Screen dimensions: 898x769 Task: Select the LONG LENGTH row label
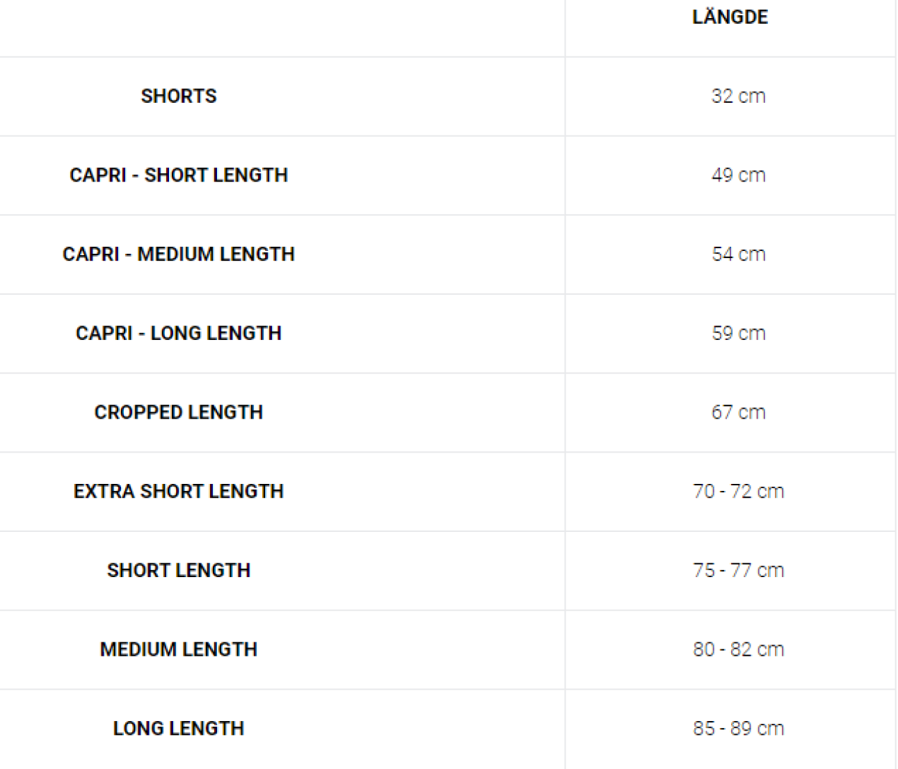click(x=179, y=729)
